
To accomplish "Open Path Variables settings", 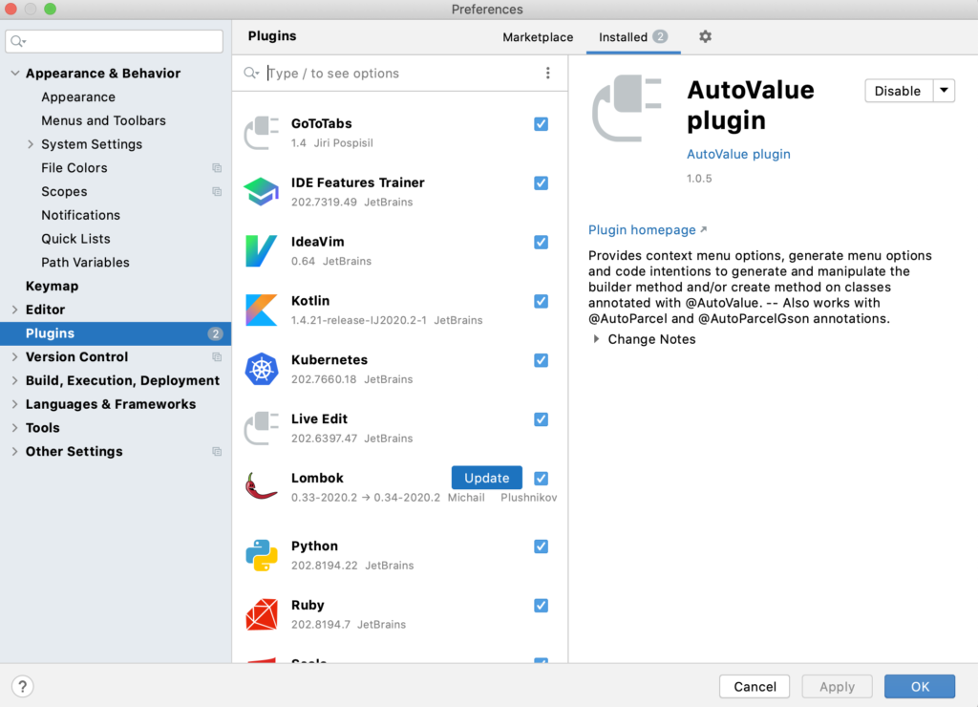I will click(x=85, y=262).
